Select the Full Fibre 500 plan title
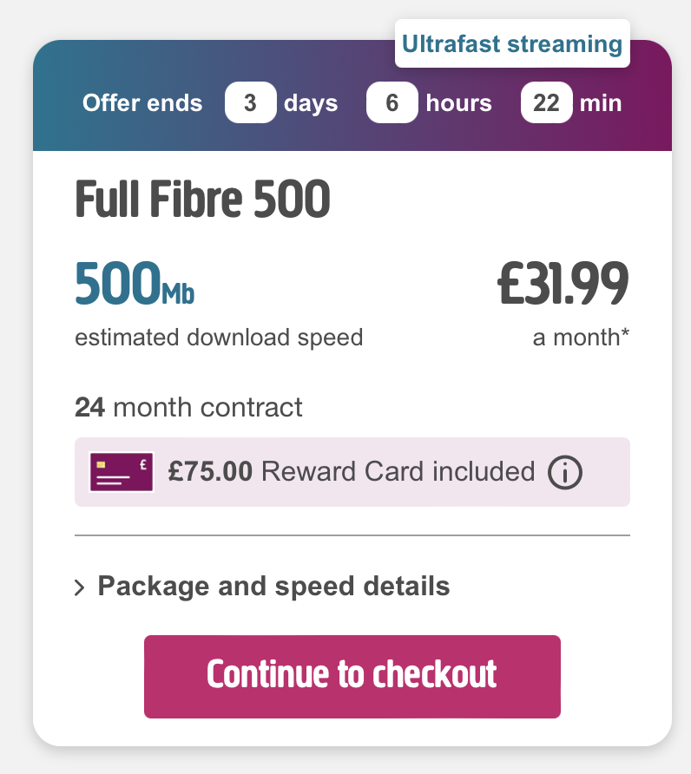 click(x=202, y=199)
